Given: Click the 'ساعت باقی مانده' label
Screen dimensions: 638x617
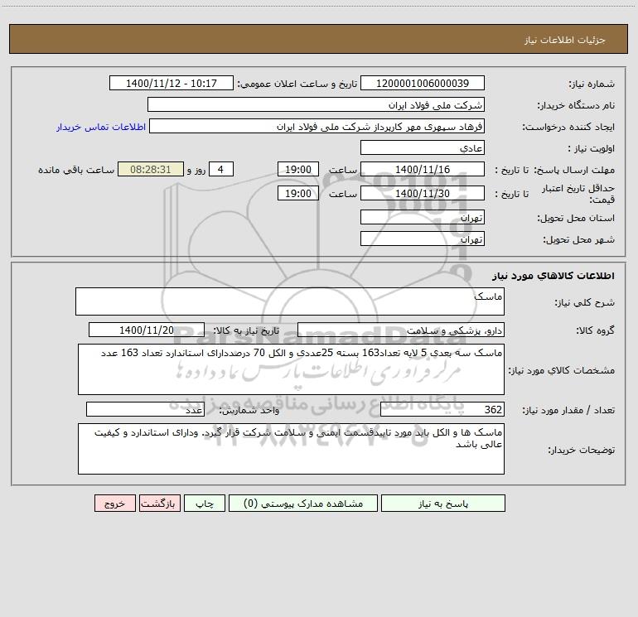Looking at the screenshot, I should pos(76,170).
